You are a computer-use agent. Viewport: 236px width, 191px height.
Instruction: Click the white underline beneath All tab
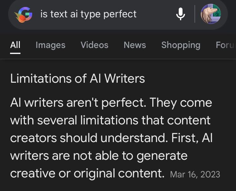pyautogui.click(x=15, y=53)
